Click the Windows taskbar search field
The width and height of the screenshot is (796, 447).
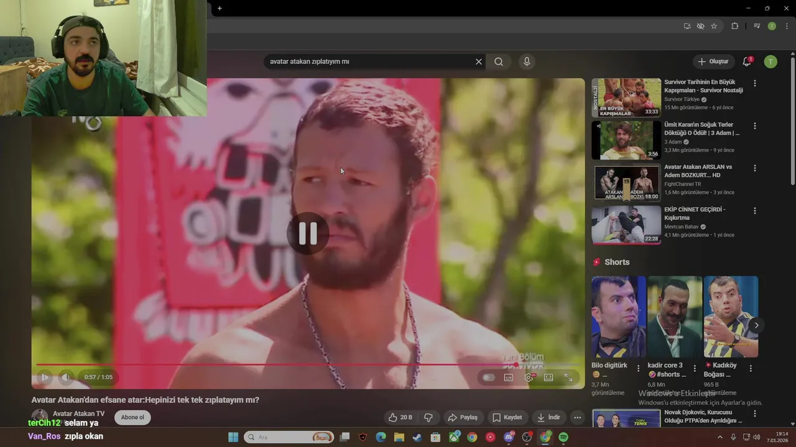tap(289, 437)
